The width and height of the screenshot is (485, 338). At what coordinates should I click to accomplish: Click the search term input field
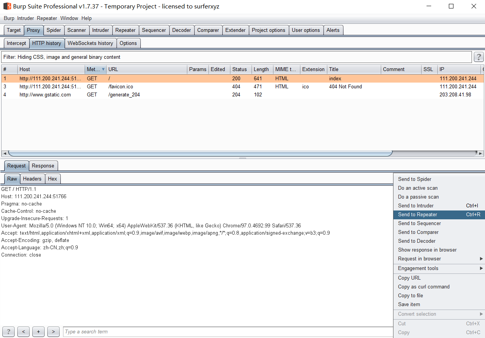click(x=228, y=332)
